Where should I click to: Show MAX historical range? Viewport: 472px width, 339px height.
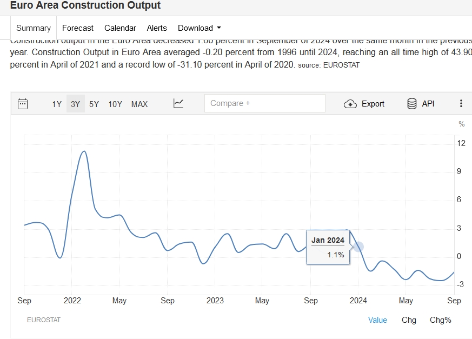[139, 104]
